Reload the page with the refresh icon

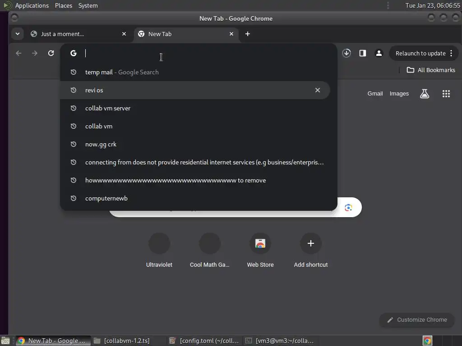click(51, 53)
